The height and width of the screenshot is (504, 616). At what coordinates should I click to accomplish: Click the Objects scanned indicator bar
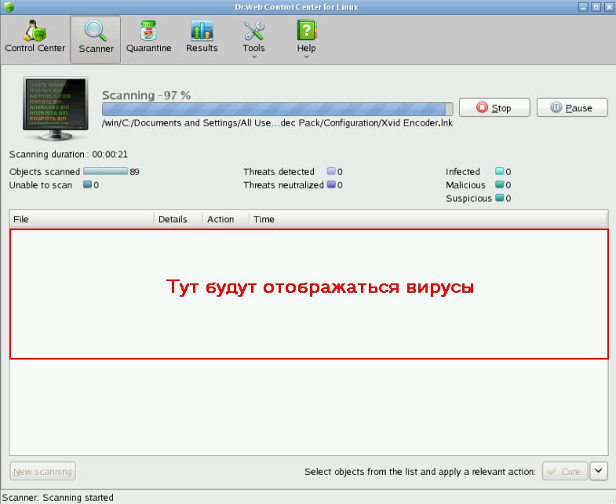105,171
